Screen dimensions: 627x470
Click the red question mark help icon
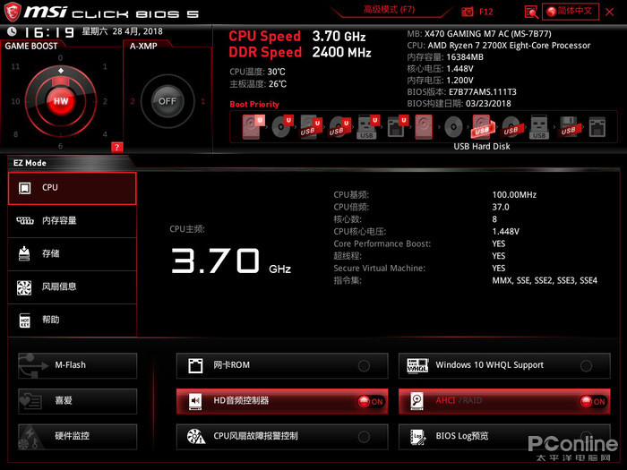tap(116, 147)
